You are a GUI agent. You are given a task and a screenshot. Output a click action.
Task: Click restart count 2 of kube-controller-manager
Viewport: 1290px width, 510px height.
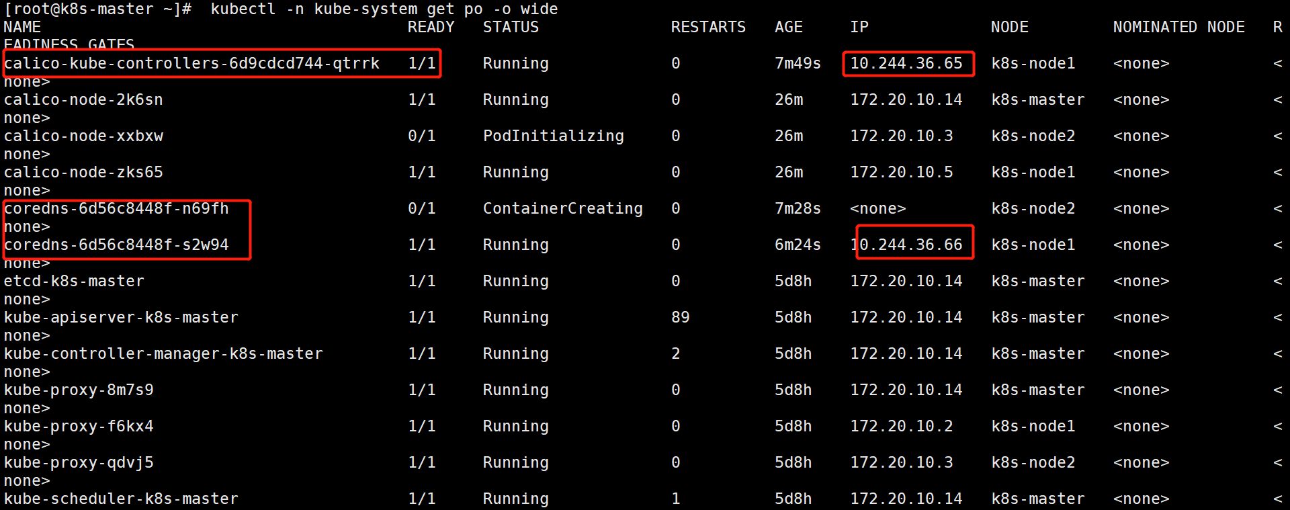(675, 353)
